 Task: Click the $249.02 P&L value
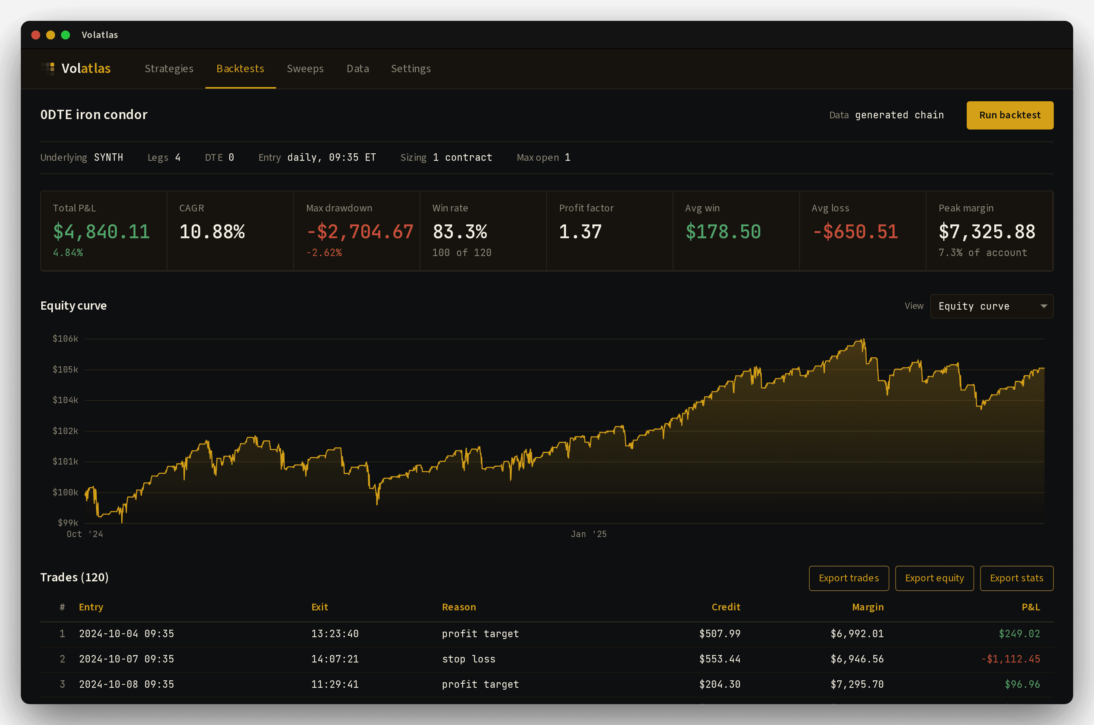coord(1019,634)
